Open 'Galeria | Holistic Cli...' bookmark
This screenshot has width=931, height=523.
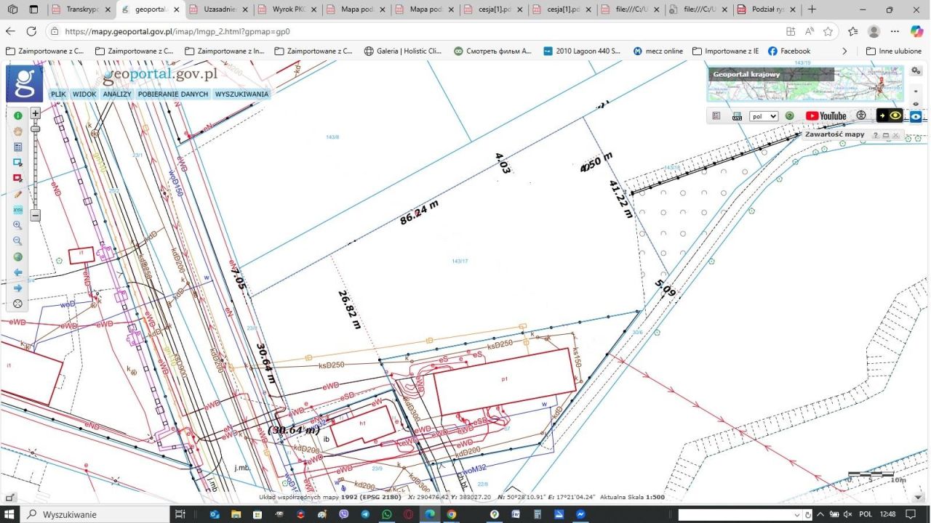tap(403, 51)
